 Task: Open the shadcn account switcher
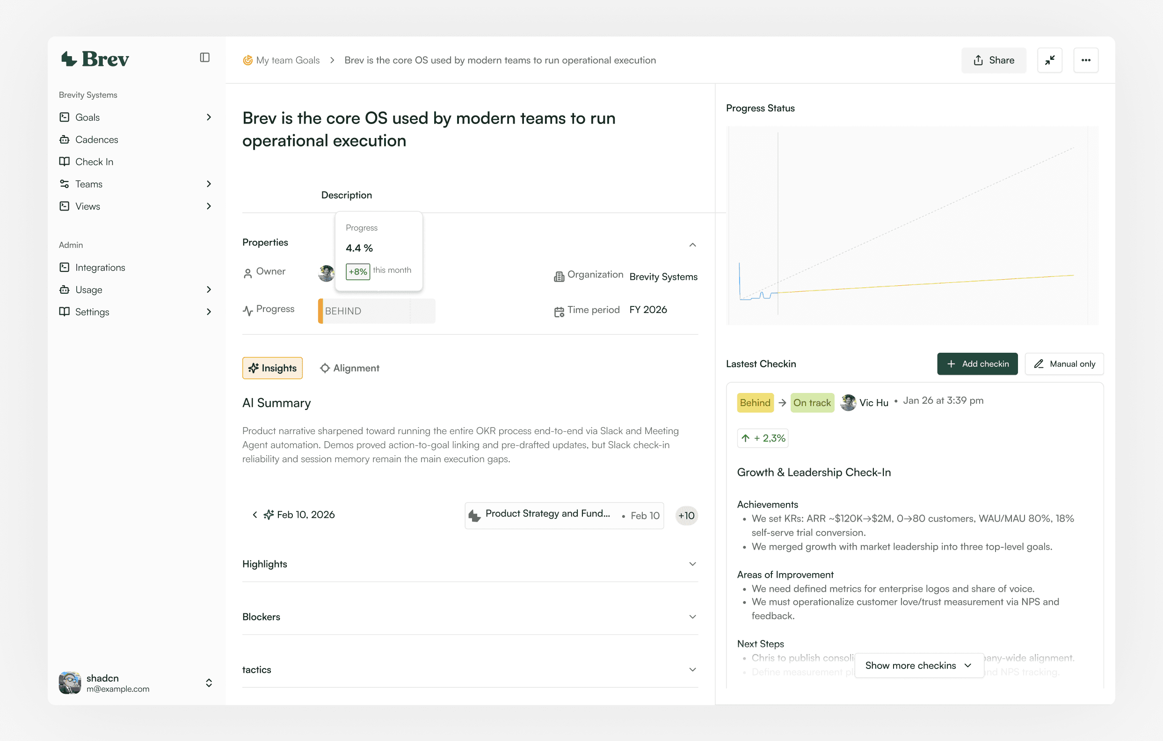[x=209, y=683]
